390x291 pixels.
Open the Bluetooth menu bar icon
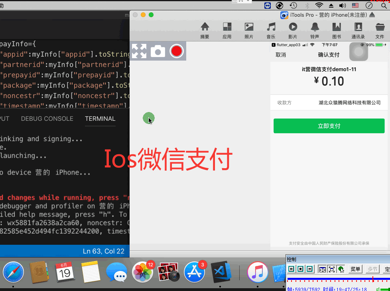coord(307,6)
